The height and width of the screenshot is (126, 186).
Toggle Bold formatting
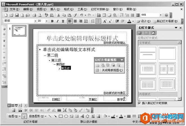pos(52,21)
